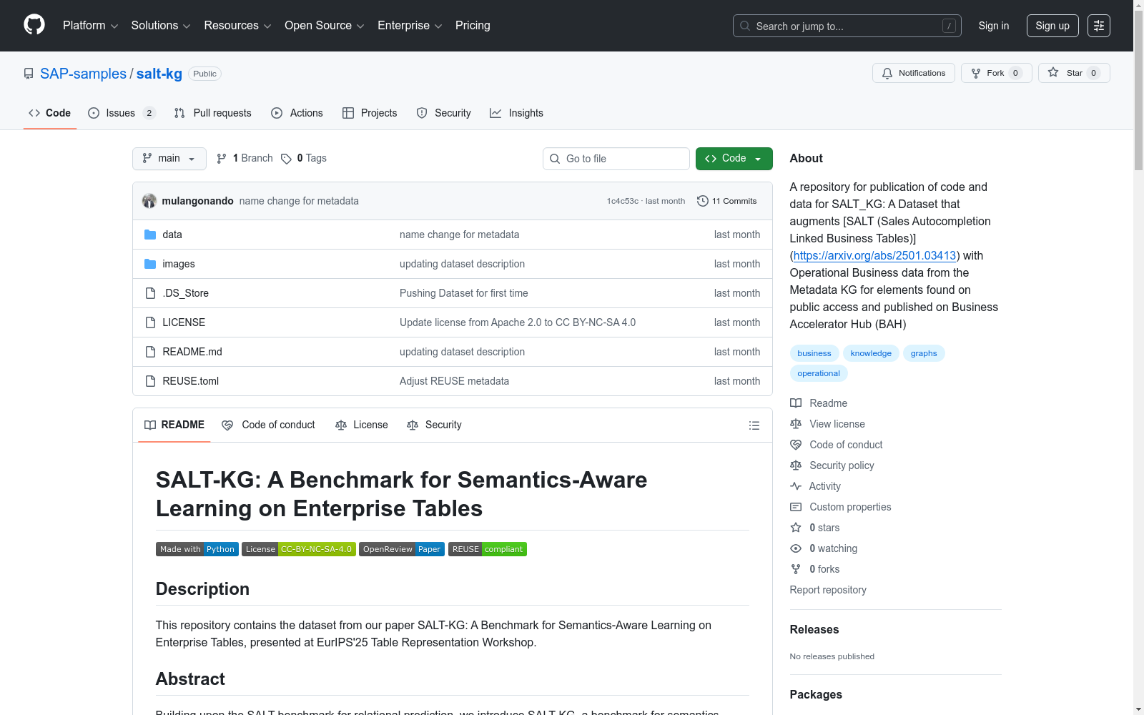Open the Insights tab

(x=516, y=113)
